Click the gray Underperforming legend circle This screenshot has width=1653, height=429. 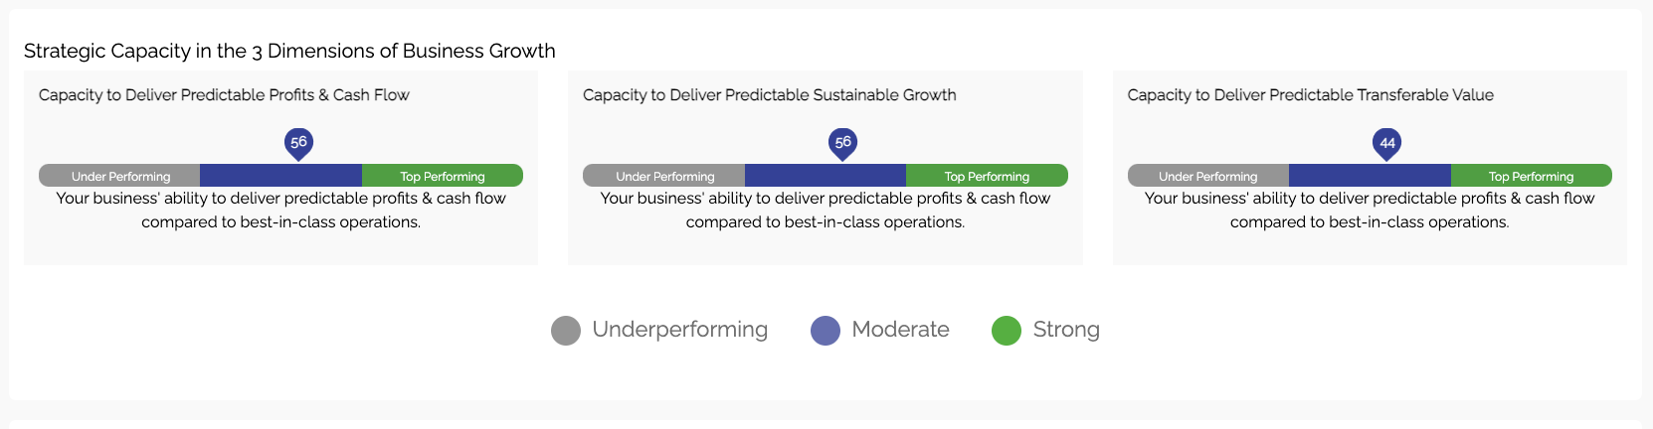[566, 331]
